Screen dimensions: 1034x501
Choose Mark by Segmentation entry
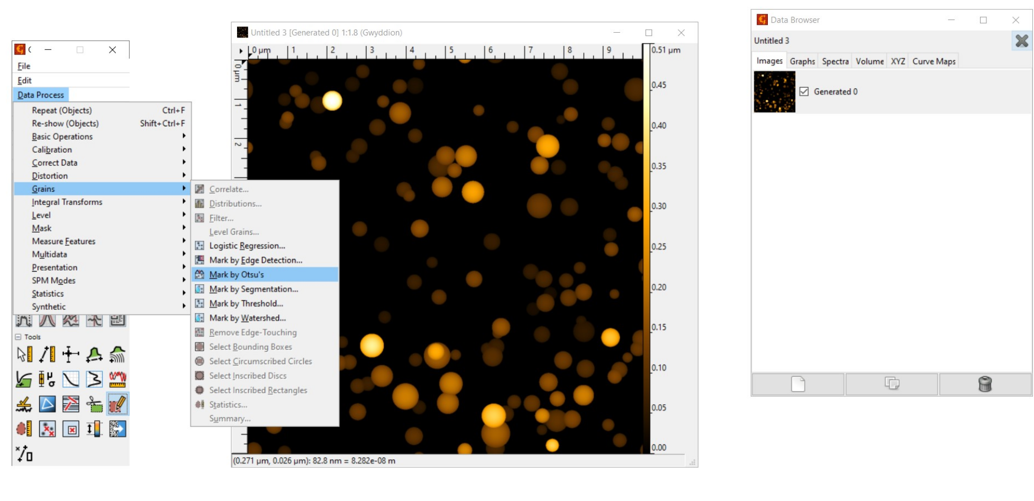point(265,289)
